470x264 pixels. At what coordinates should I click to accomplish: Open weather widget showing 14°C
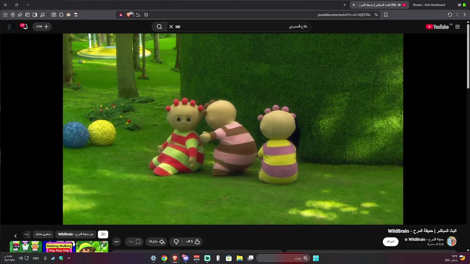(455, 258)
